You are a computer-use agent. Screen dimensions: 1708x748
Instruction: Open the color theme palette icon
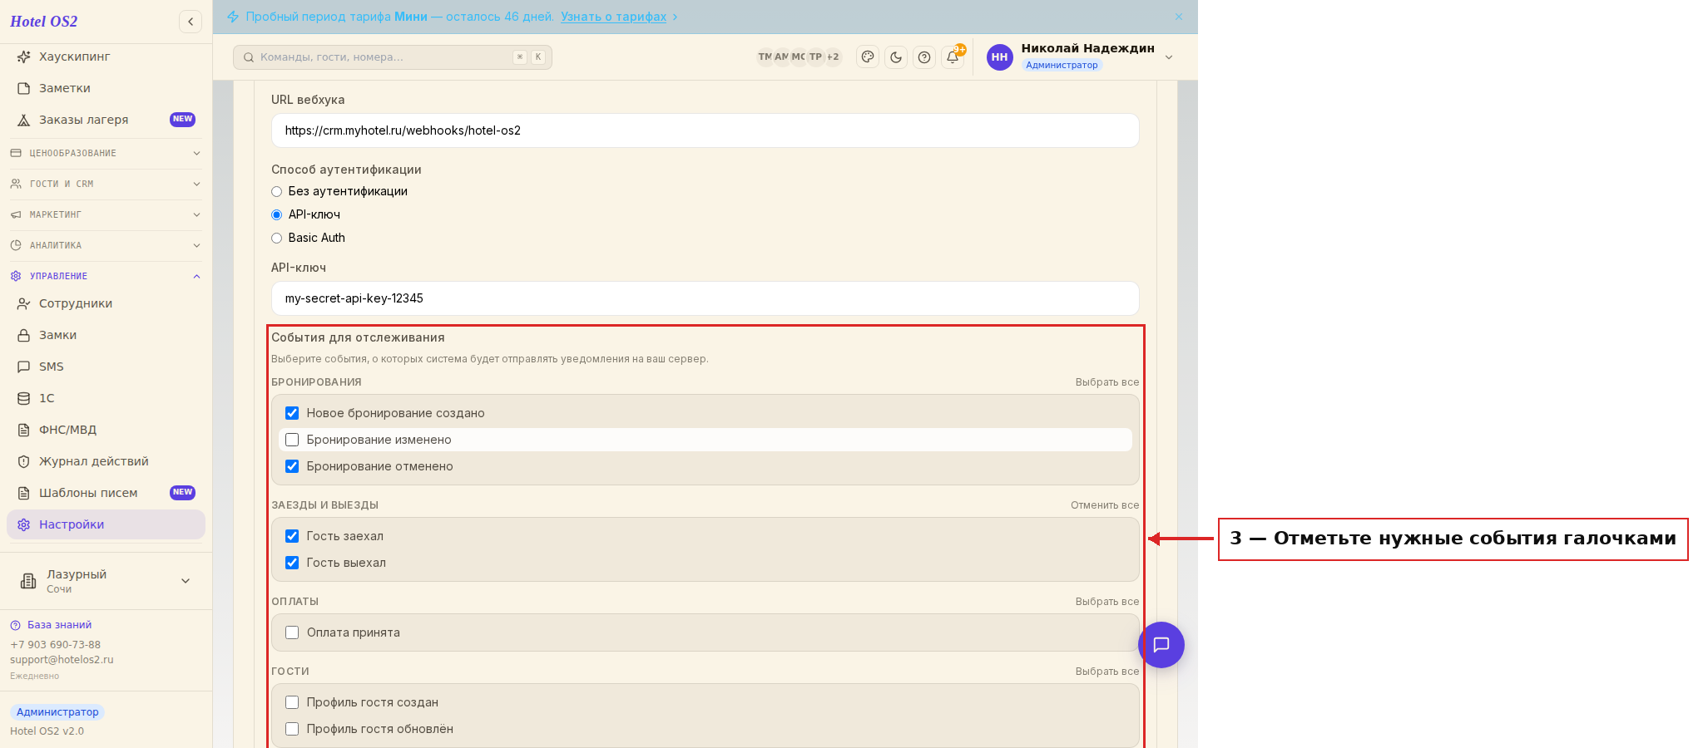(x=868, y=57)
